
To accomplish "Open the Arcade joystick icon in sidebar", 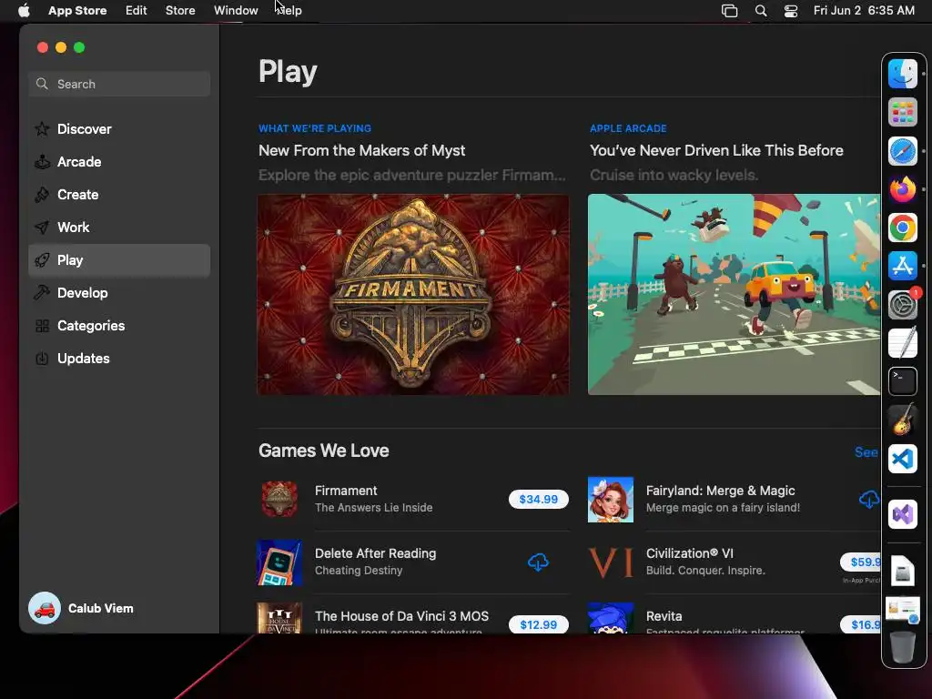I will (42, 162).
